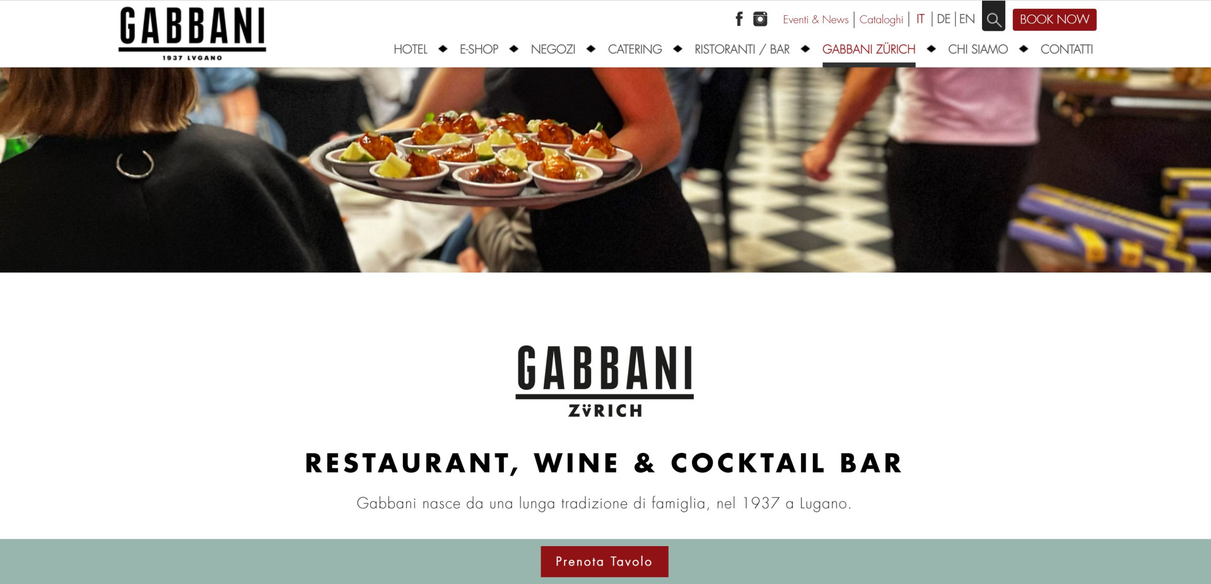The width and height of the screenshot is (1211, 584).
Task: Switch site language to EN
Action: pos(967,19)
